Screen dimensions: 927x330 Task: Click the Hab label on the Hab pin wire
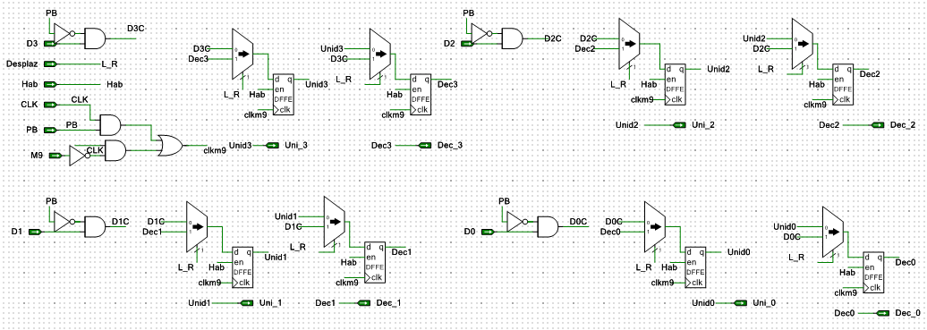coord(115,85)
